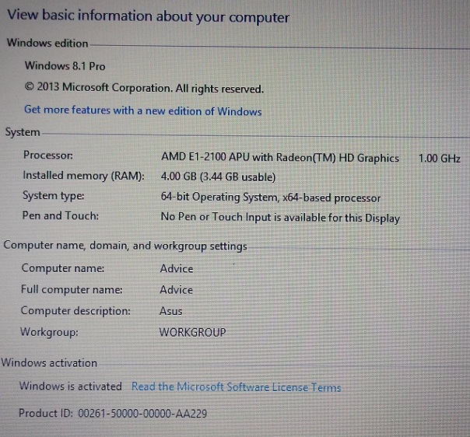This screenshot has width=470, height=437.
Task: Open 'Get more features with a new edition of Windows' link
Action: pyautogui.click(x=143, y=110)
